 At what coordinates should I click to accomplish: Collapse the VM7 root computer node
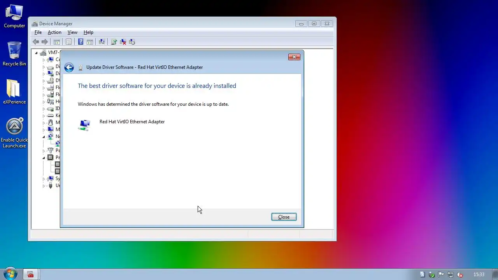(x=36, y=52)
